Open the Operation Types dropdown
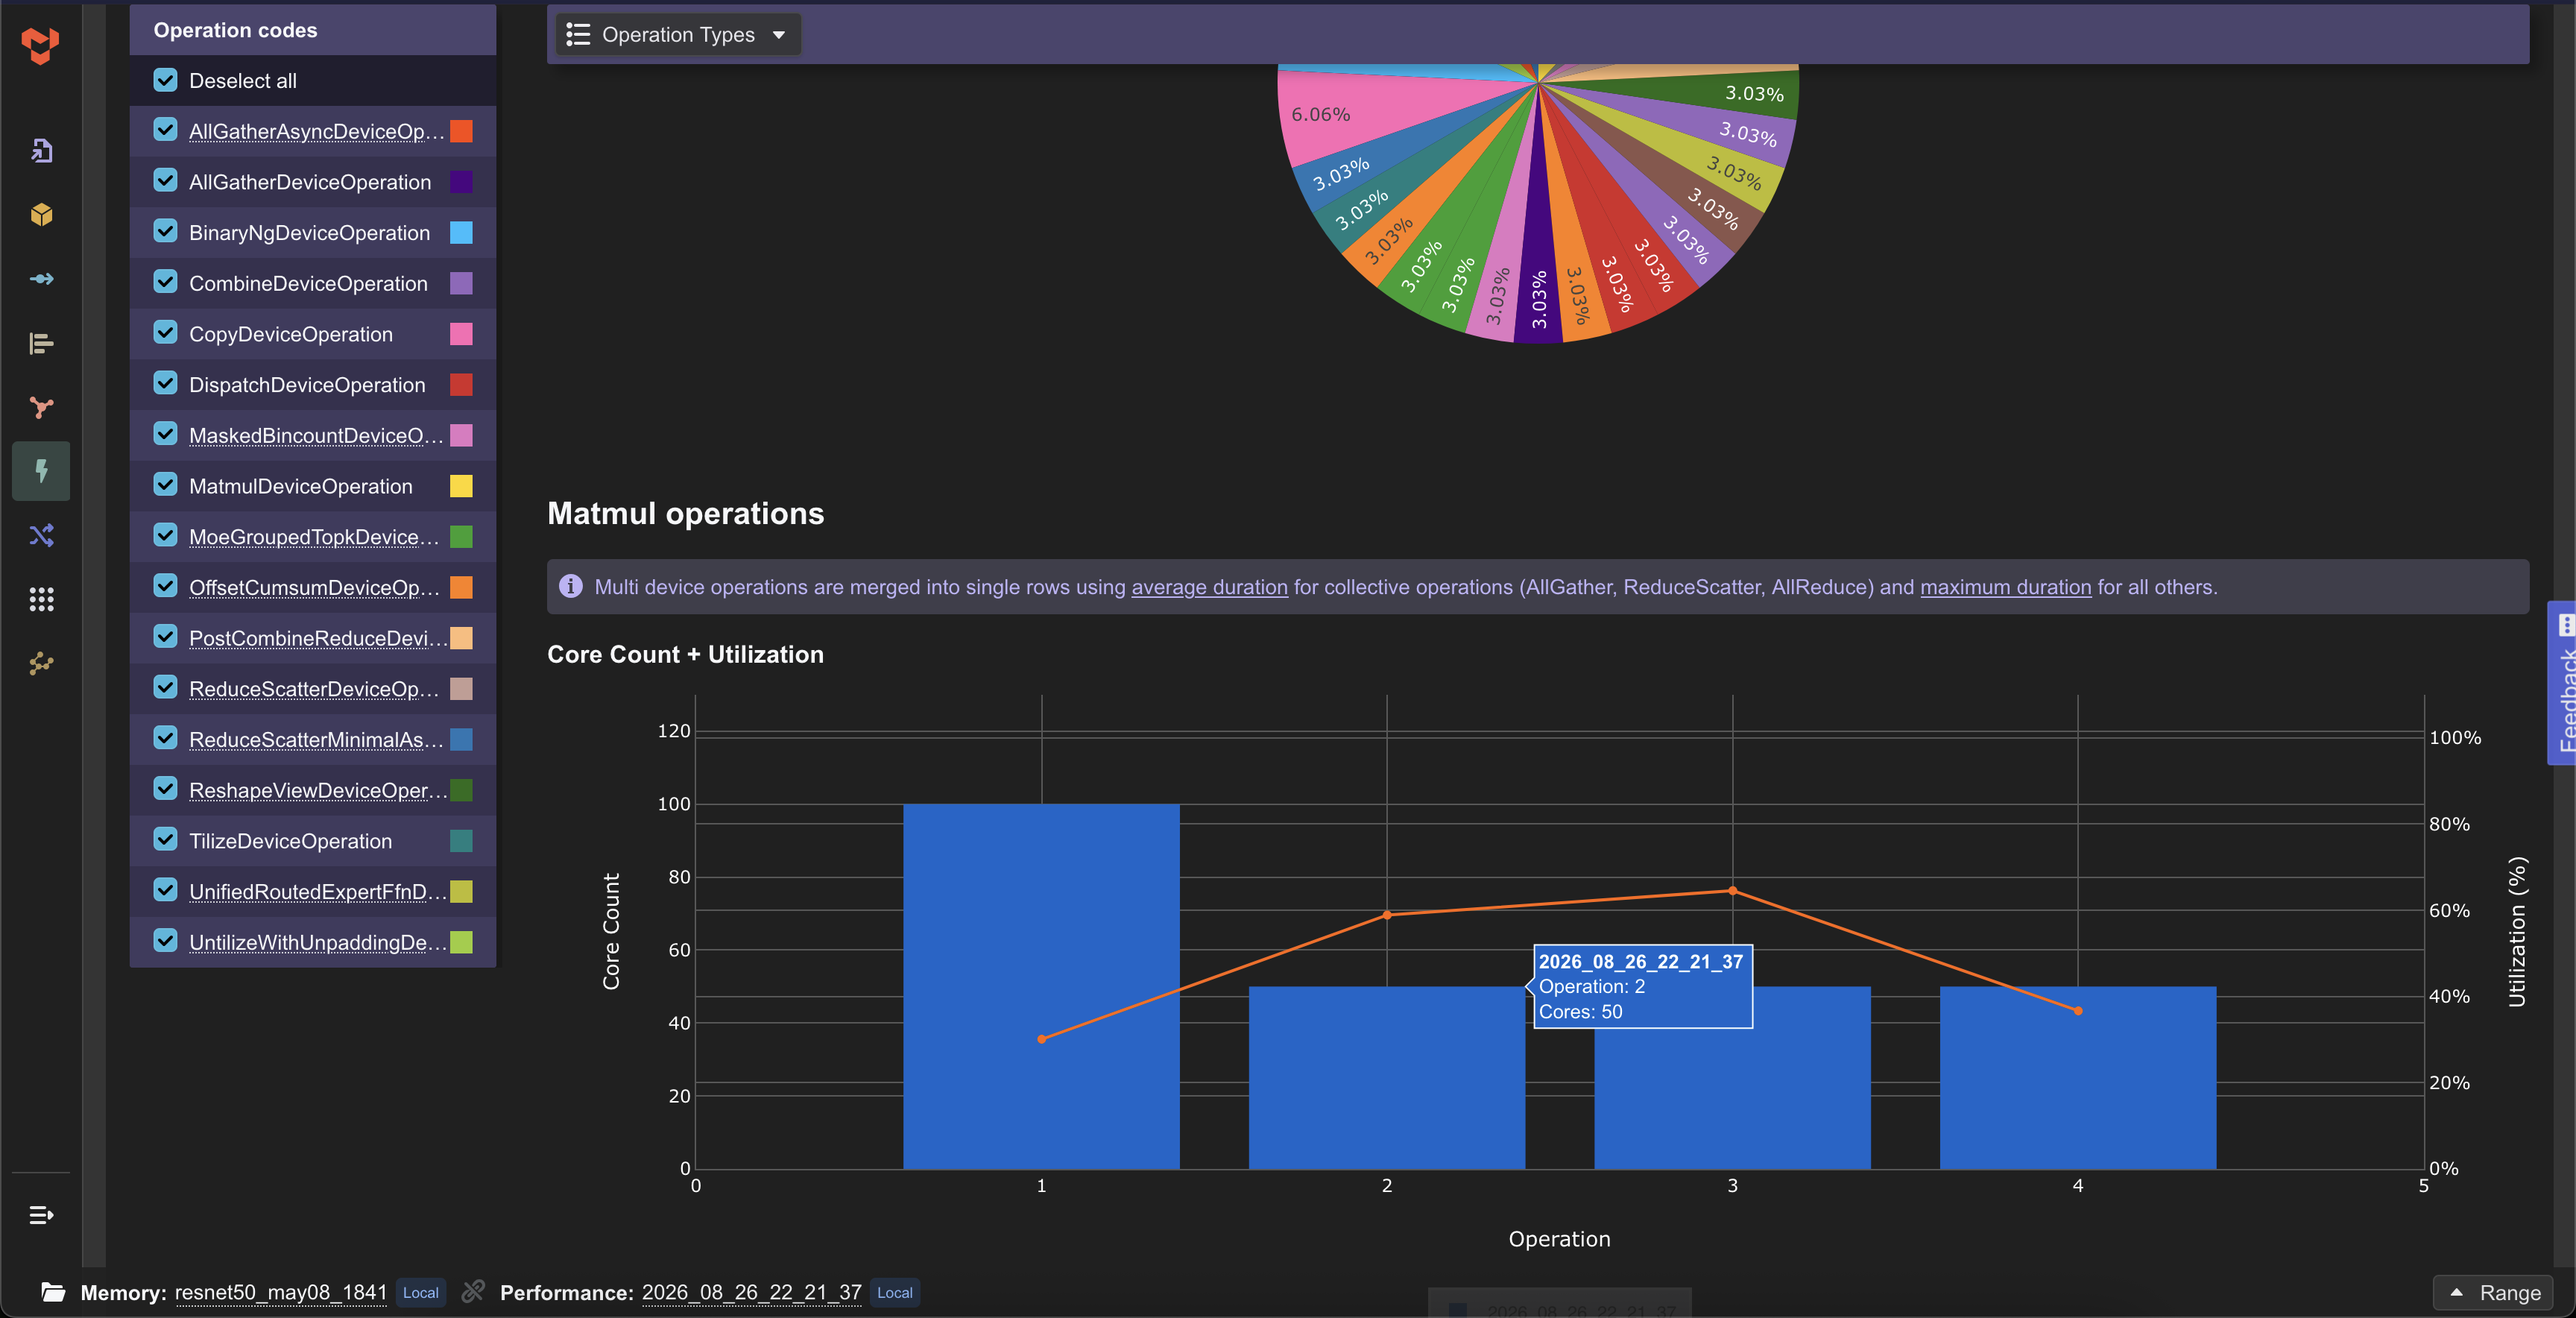The height and width of the screenshot is (1318, 2576). tap(678, 35)
